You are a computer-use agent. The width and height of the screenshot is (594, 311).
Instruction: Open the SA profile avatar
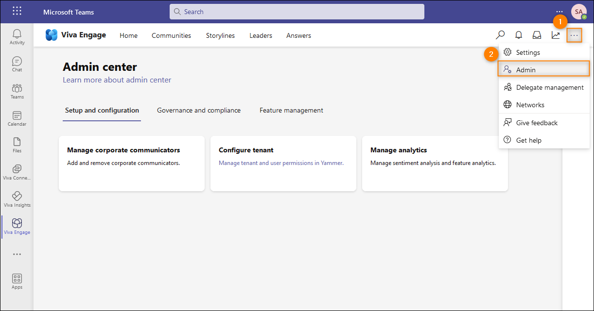click(578, 12)
